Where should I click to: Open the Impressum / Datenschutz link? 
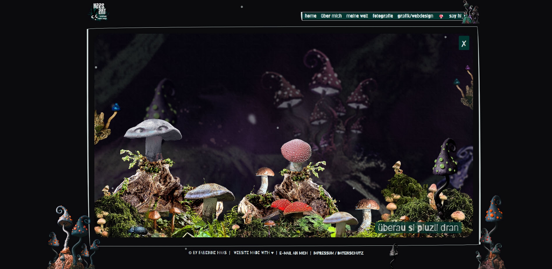click(338, 253)
